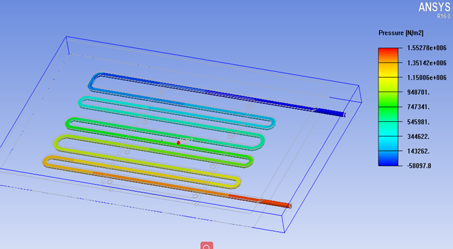
Task: Click the red circular icon at bottom edge
Action: 207,246
